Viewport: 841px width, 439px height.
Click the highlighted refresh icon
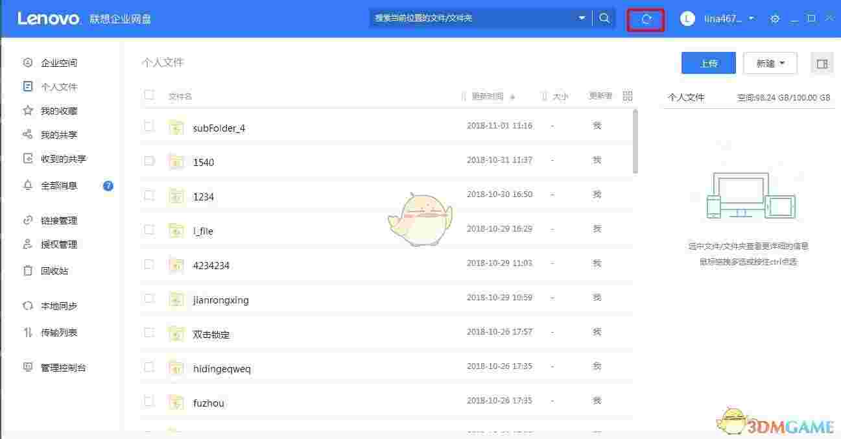pos(645,19)
